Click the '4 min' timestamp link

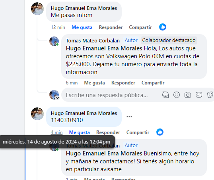(56, 132)
